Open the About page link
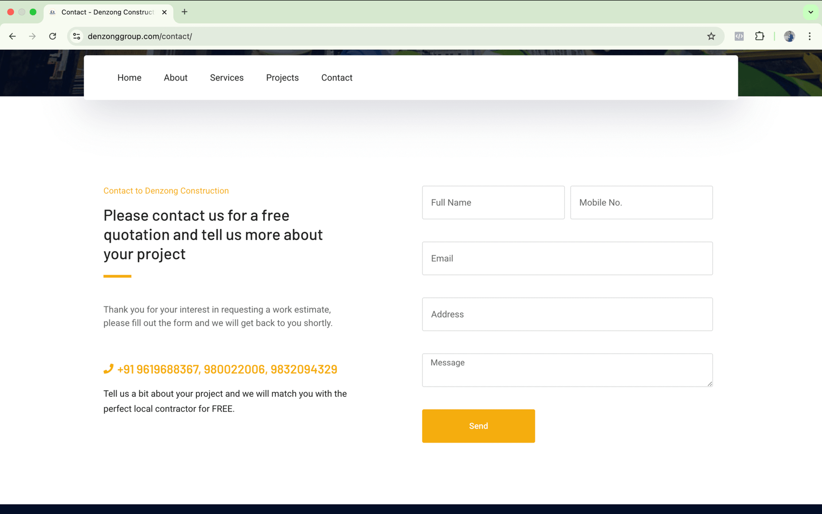This screenshot has width=822, height=514. [175, 78]
